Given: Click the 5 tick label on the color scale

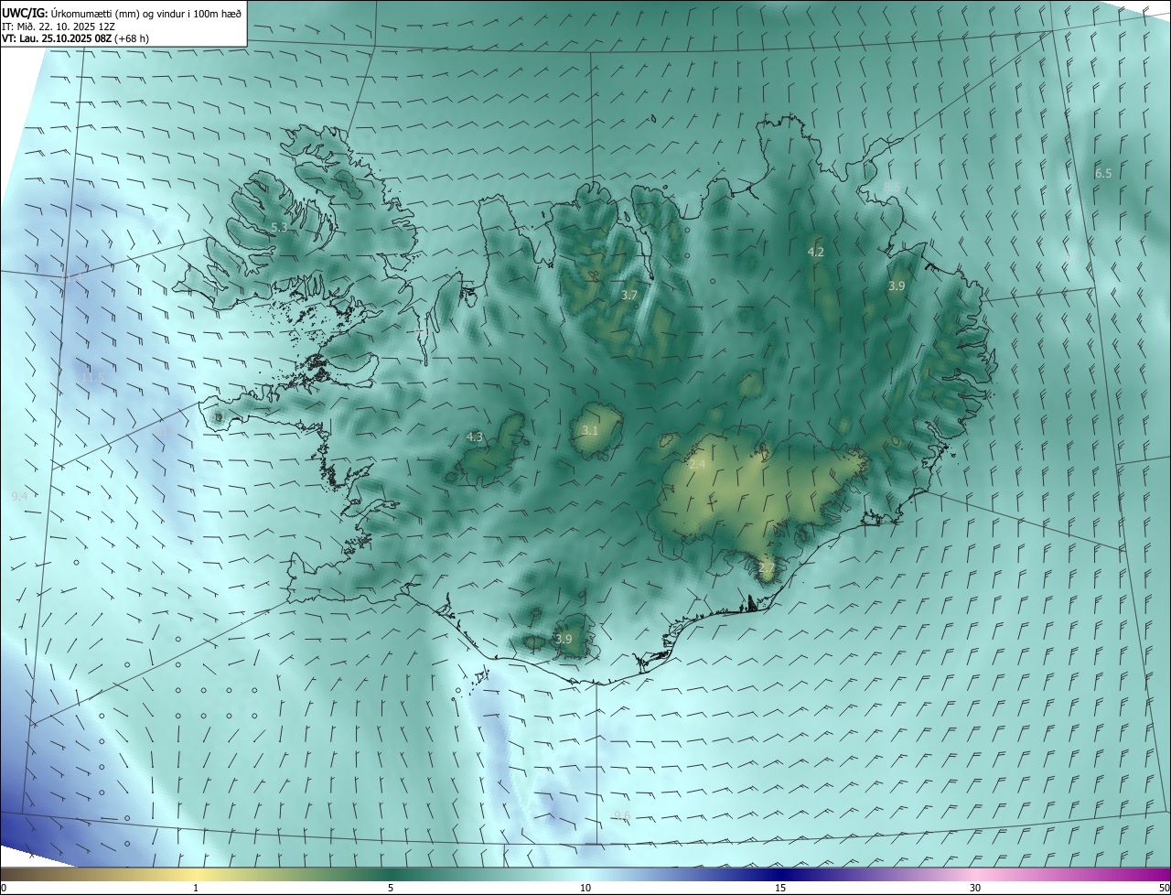Looking at the screenshot, I should tap(391, 889).
